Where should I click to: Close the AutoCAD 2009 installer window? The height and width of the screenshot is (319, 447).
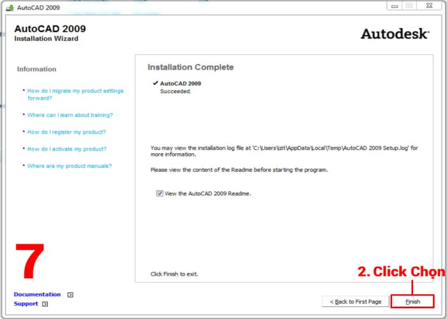(429, 5)
